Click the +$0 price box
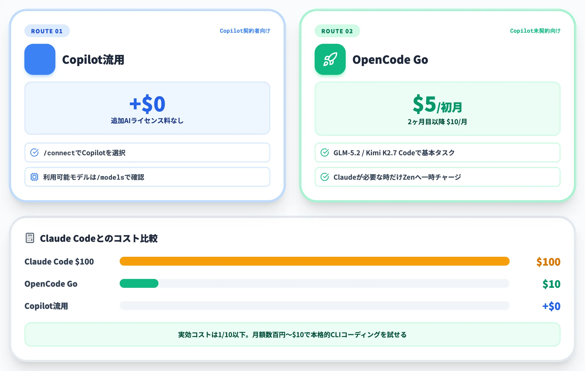 [147, 108]
